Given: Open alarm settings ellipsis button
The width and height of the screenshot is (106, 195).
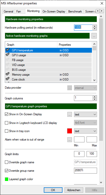Looking at the screenshot, I should (x=70, y=140).
